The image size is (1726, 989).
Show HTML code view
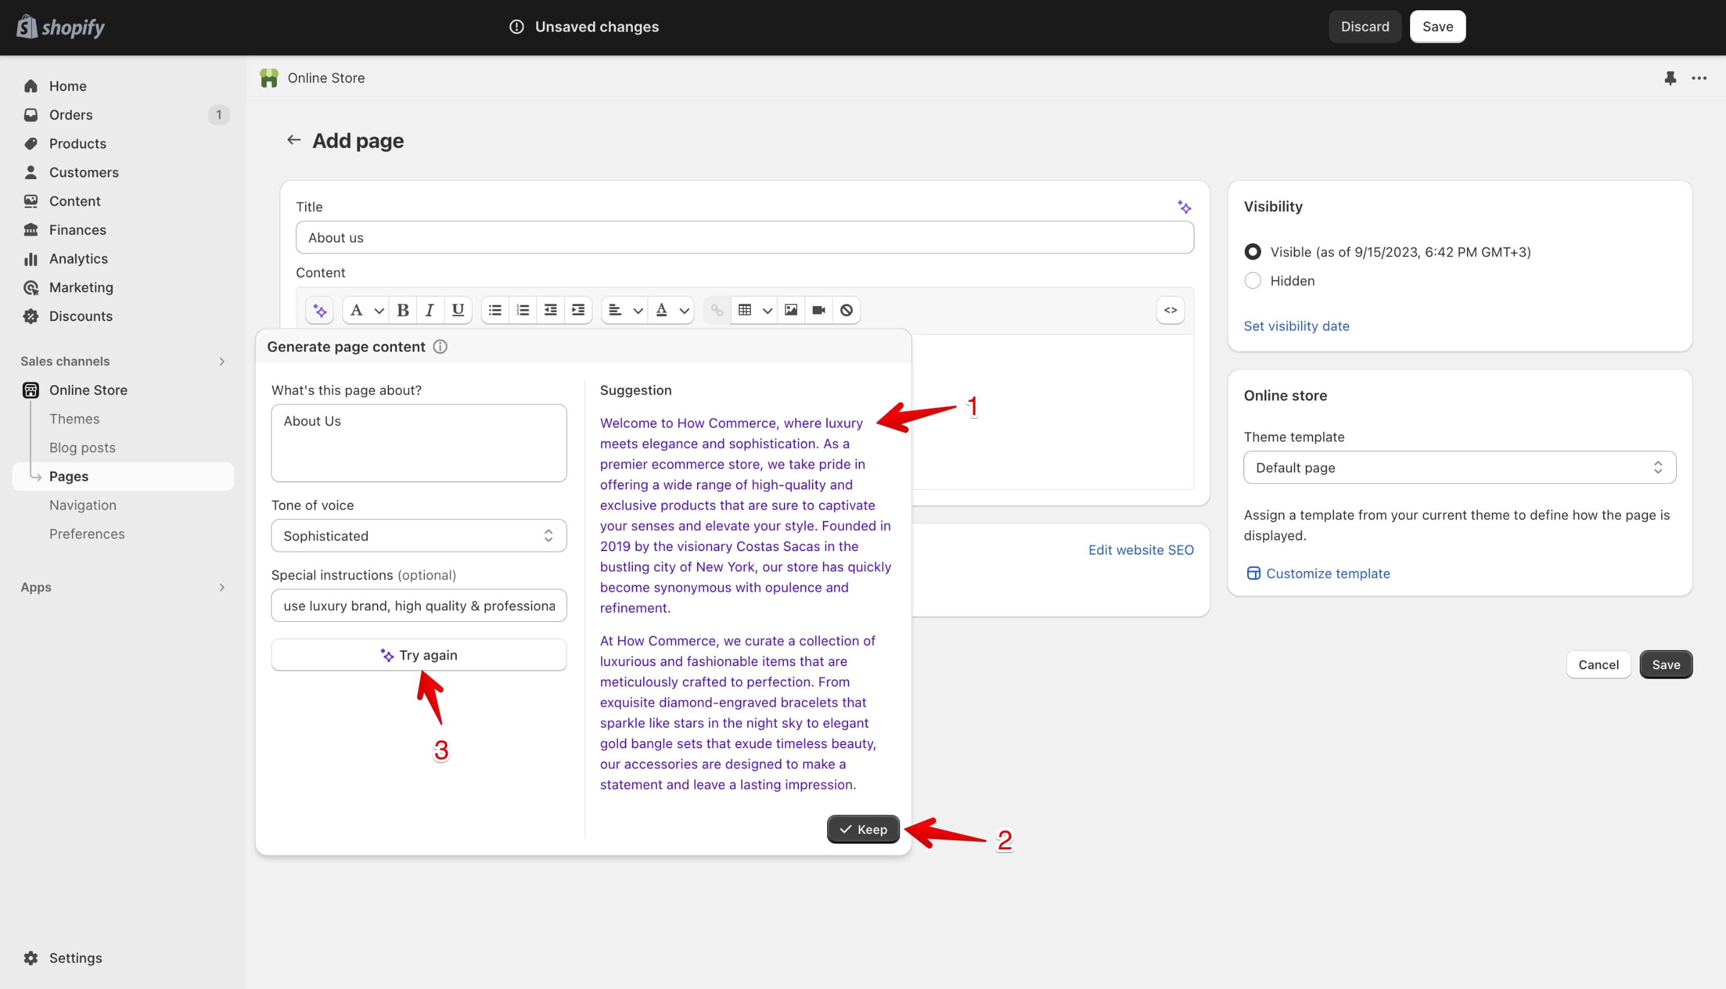(x=1170, y=310)
